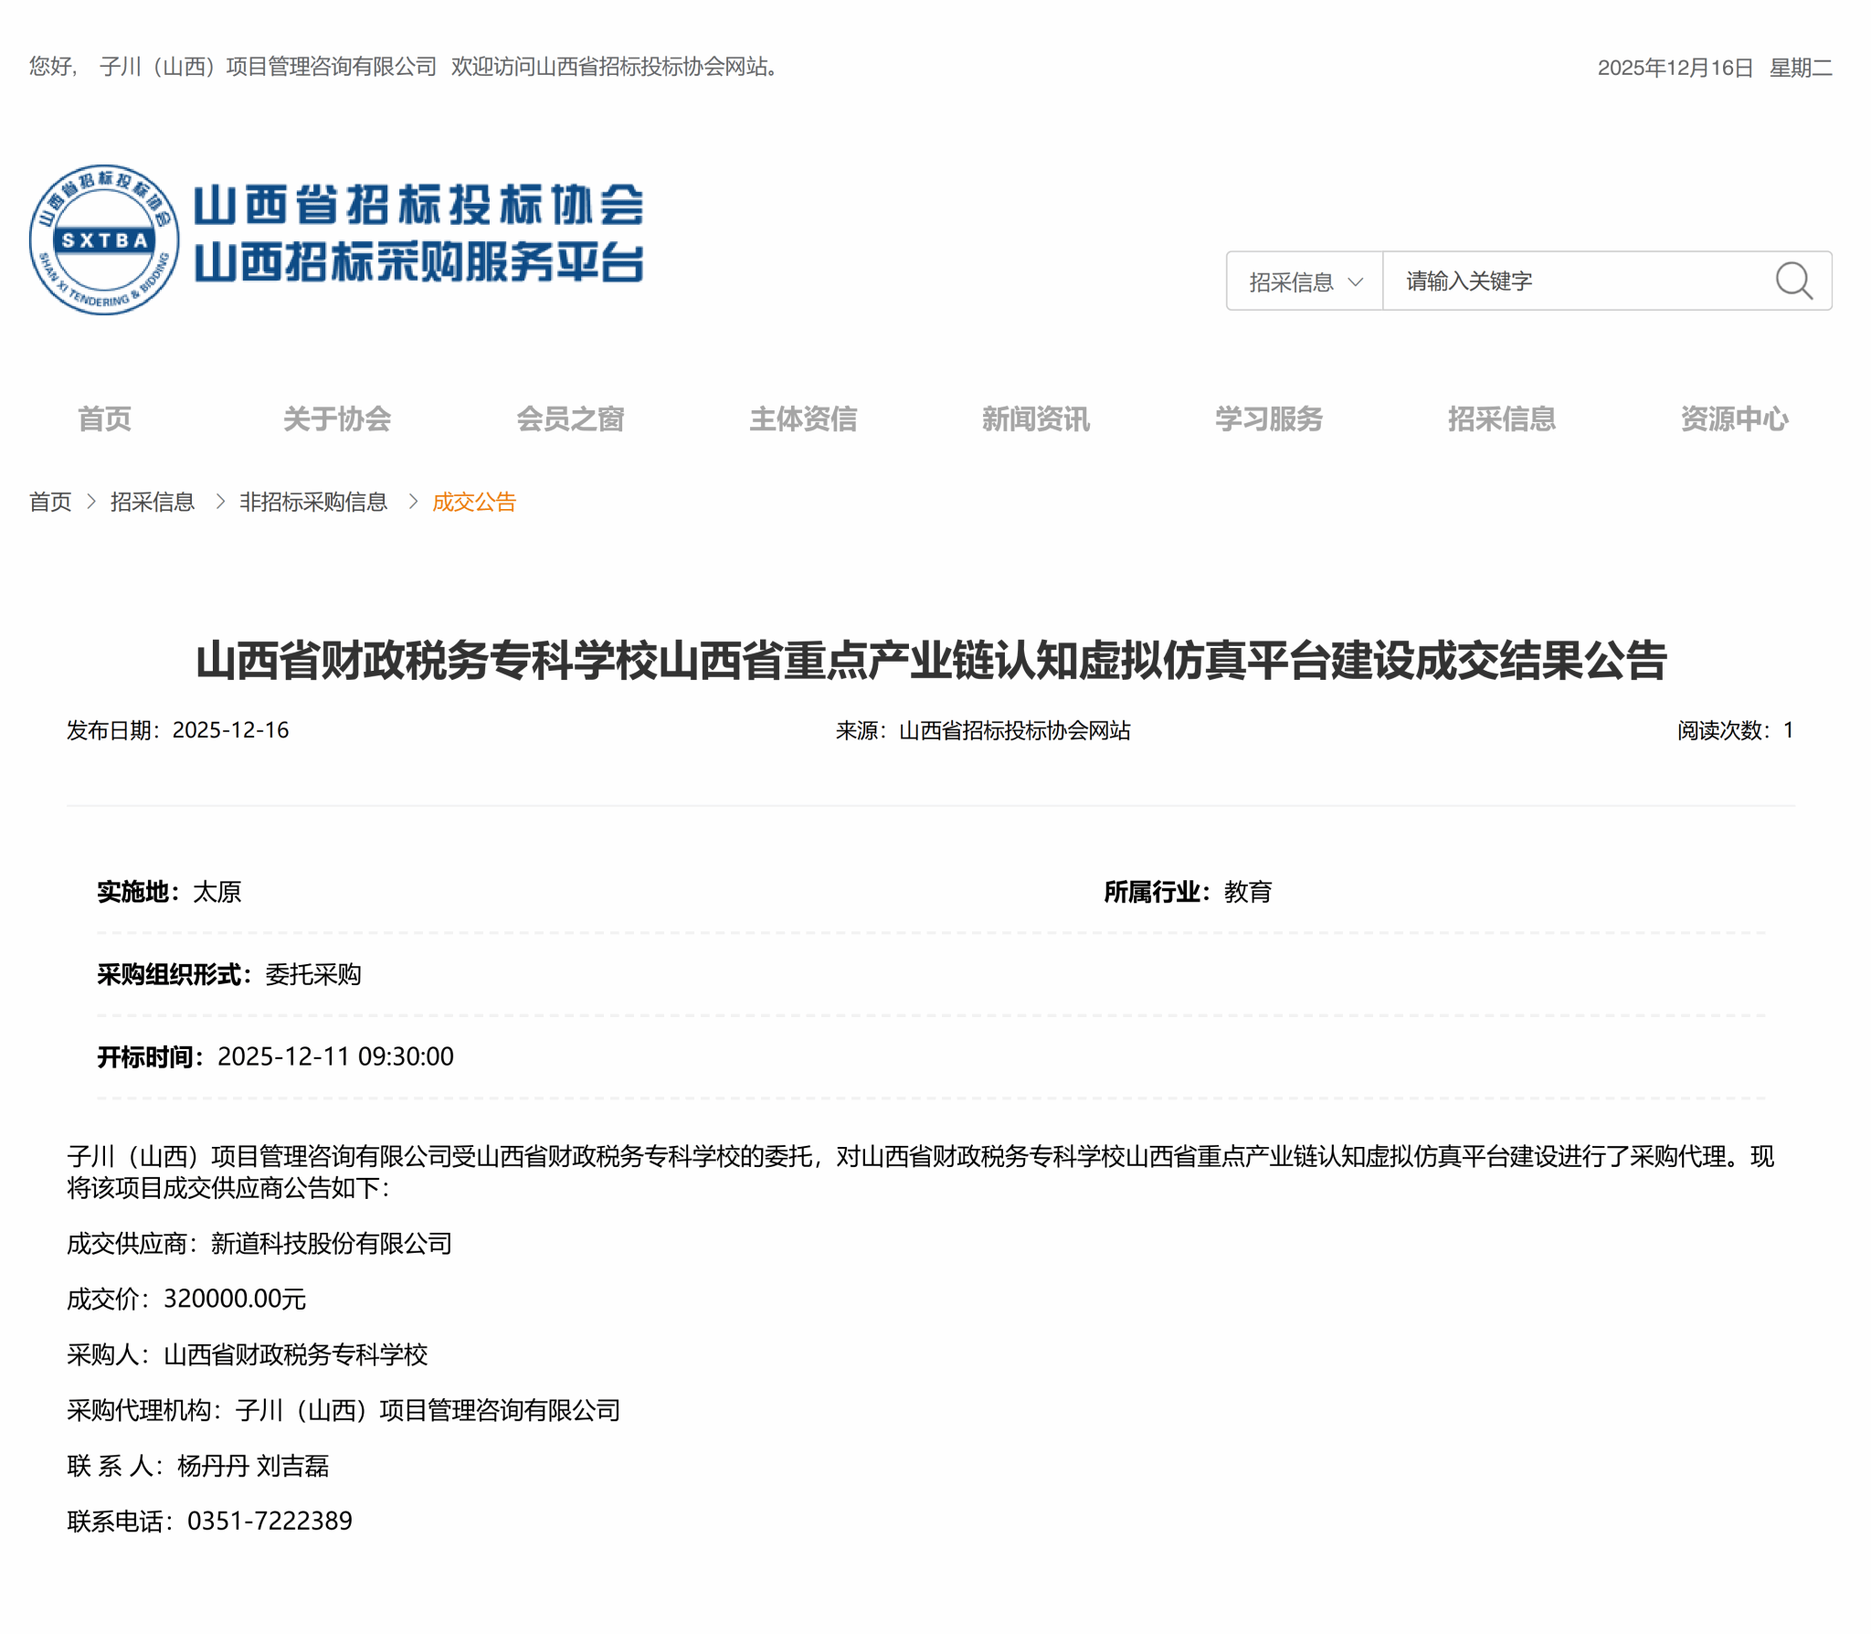
Task: Open the 新闻资讯 menu item
Action: pyautogui.click(x=1035, y=419)
